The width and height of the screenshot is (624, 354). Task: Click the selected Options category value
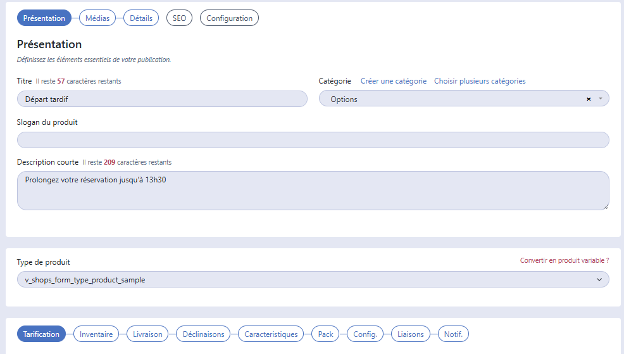pyautogui.click(x=344, y=99)
